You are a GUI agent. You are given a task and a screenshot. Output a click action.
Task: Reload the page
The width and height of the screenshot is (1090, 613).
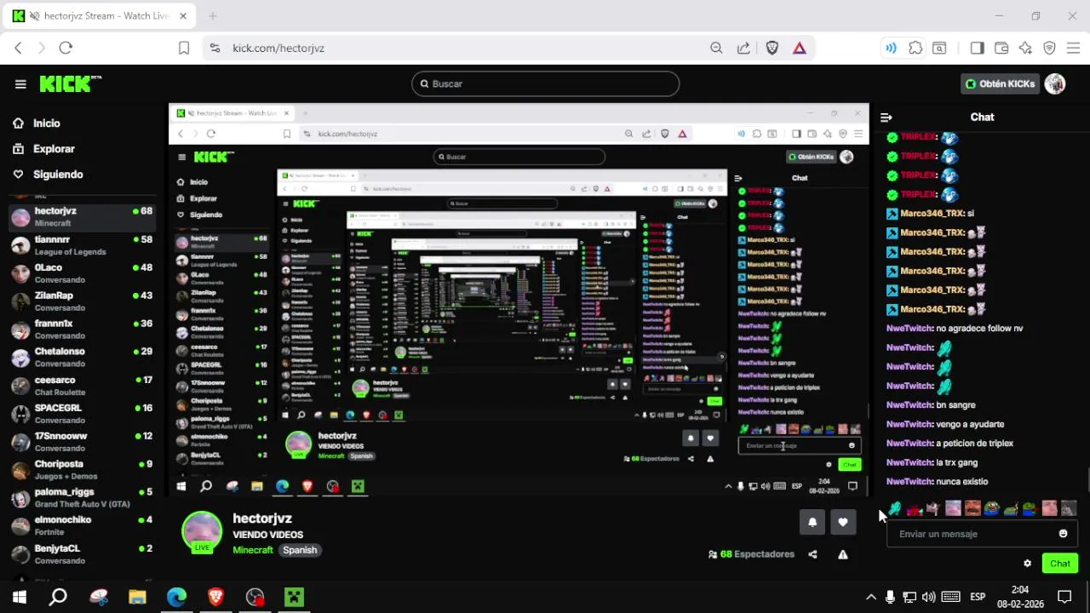pos(66,49)
